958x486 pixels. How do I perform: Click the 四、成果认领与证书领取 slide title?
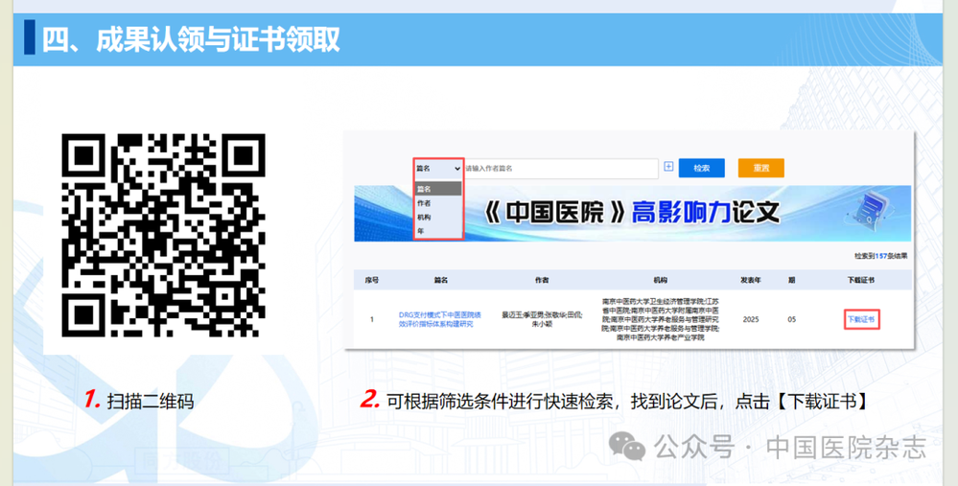pyautogui.click(x=191, y=39)
